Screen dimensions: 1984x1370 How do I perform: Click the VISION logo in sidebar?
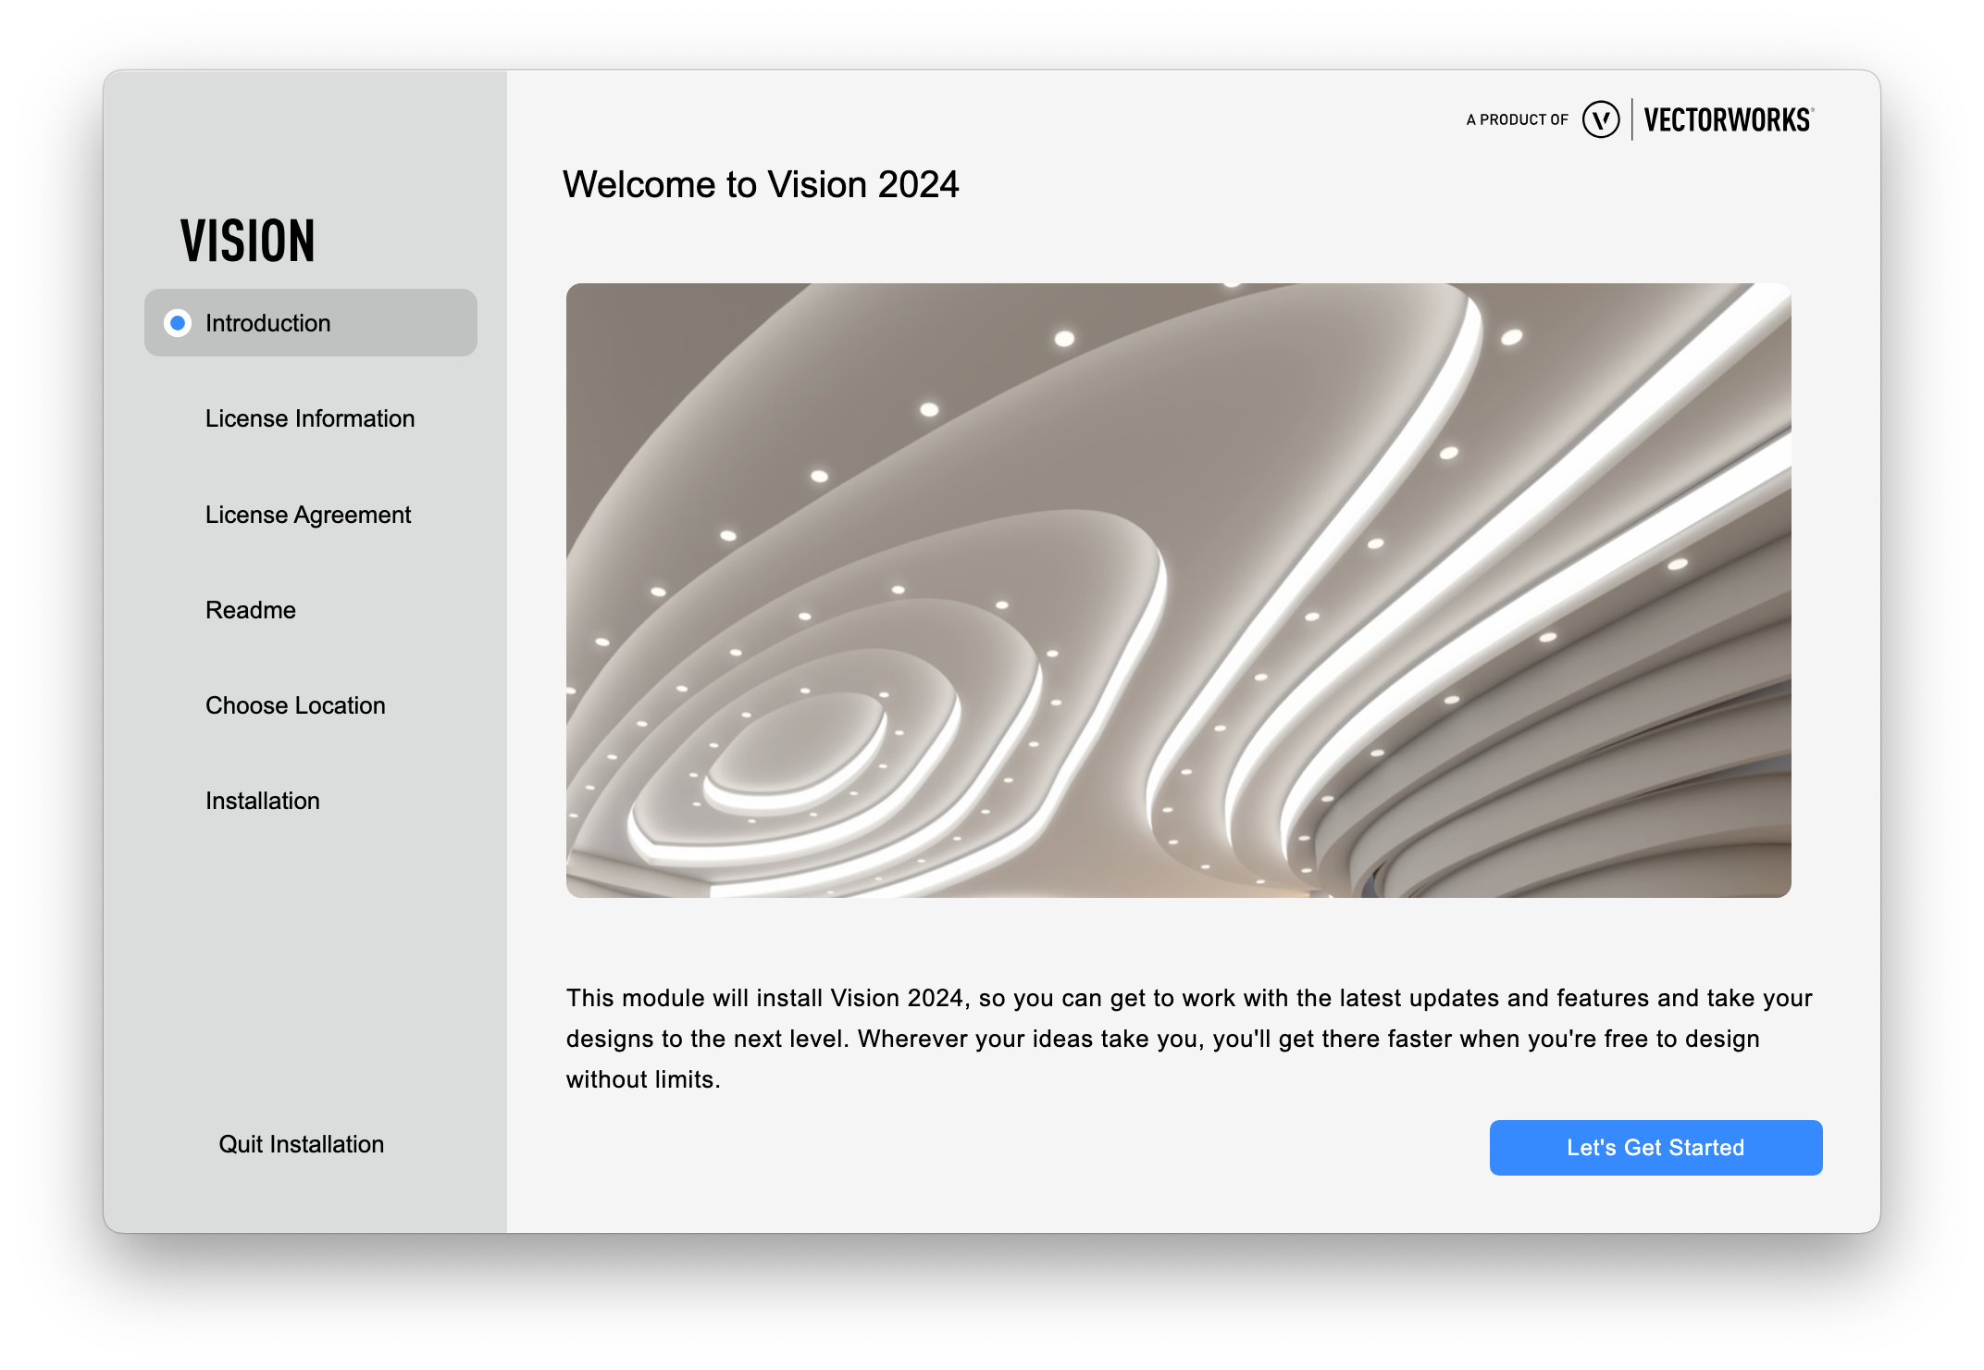point(248,241)
